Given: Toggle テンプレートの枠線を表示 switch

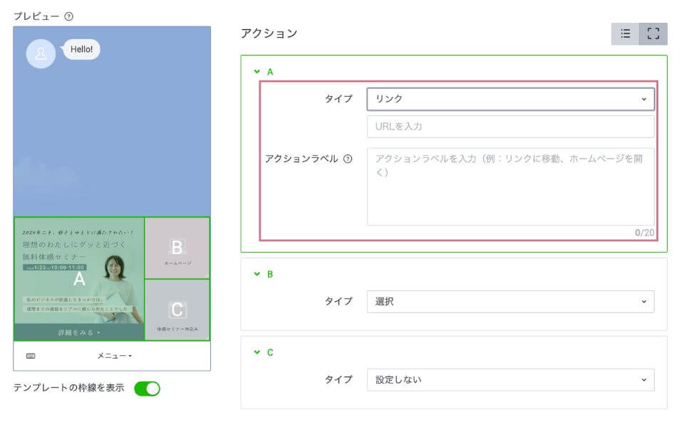Looking at the screenshot, I should pos(147,388).
